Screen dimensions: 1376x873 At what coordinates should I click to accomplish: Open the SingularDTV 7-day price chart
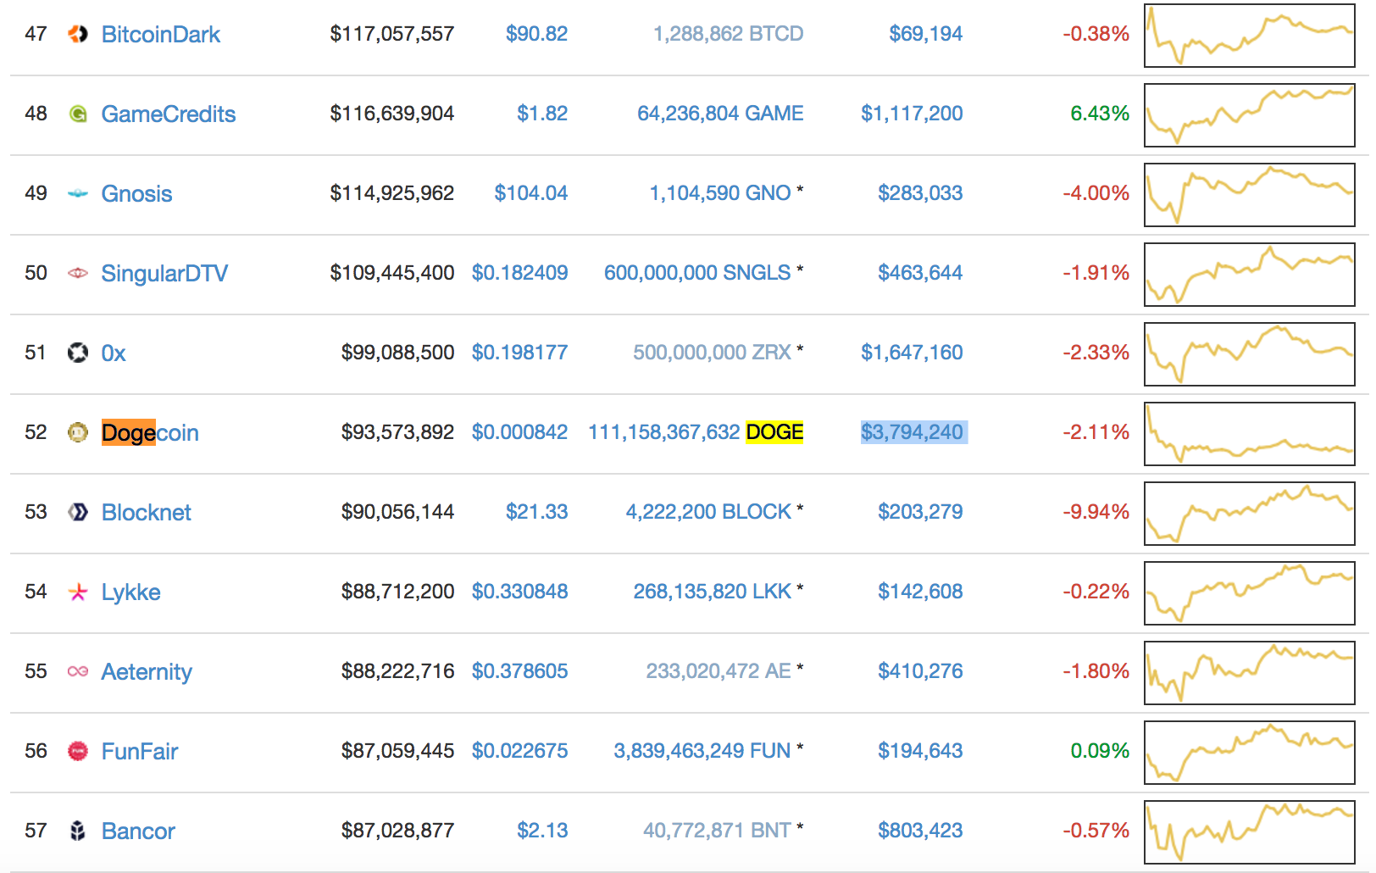pyautogui.click(x=1250, y=275)
